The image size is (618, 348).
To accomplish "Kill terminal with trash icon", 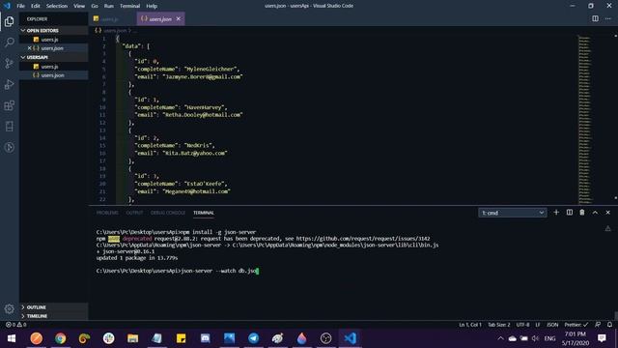I will click(x=582, y=213).
